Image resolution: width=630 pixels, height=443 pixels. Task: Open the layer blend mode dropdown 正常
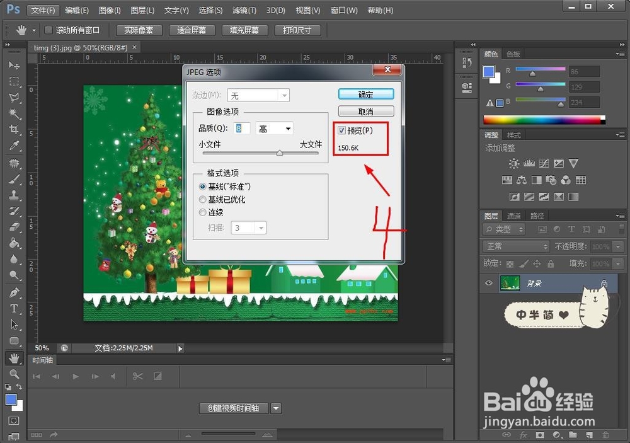(516, 246)
